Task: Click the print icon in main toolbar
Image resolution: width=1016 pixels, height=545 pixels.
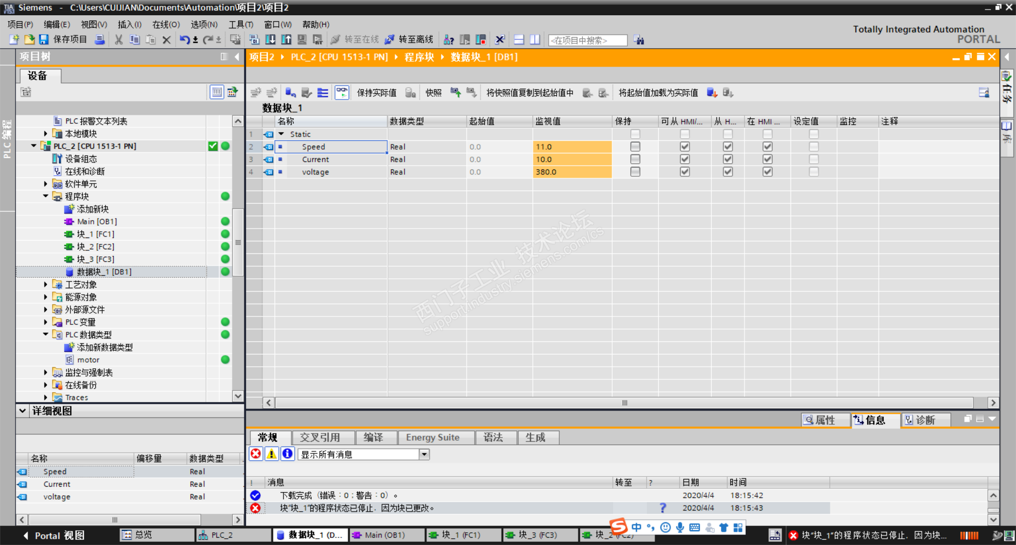Action: click(99, 40)
